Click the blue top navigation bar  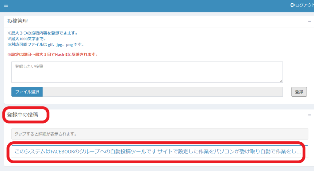click(x=148, y=6)
